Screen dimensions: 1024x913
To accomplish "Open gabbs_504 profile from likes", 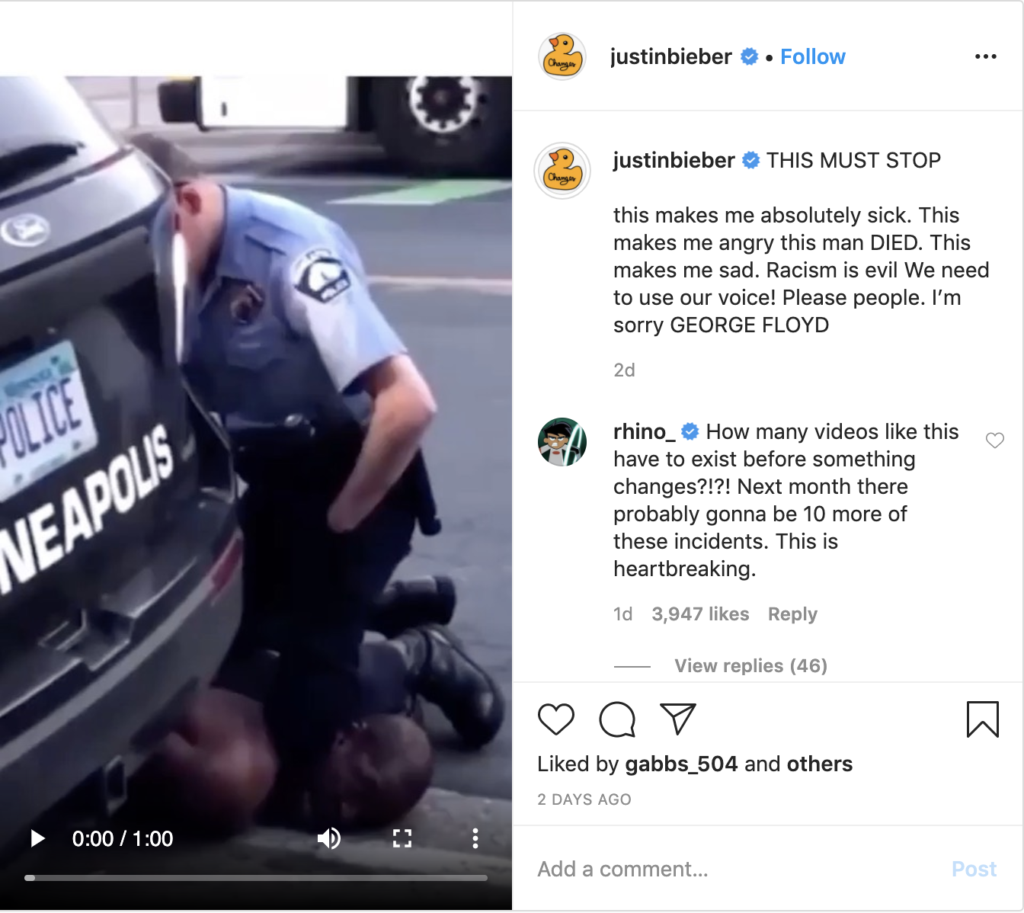I will [681, 764].
